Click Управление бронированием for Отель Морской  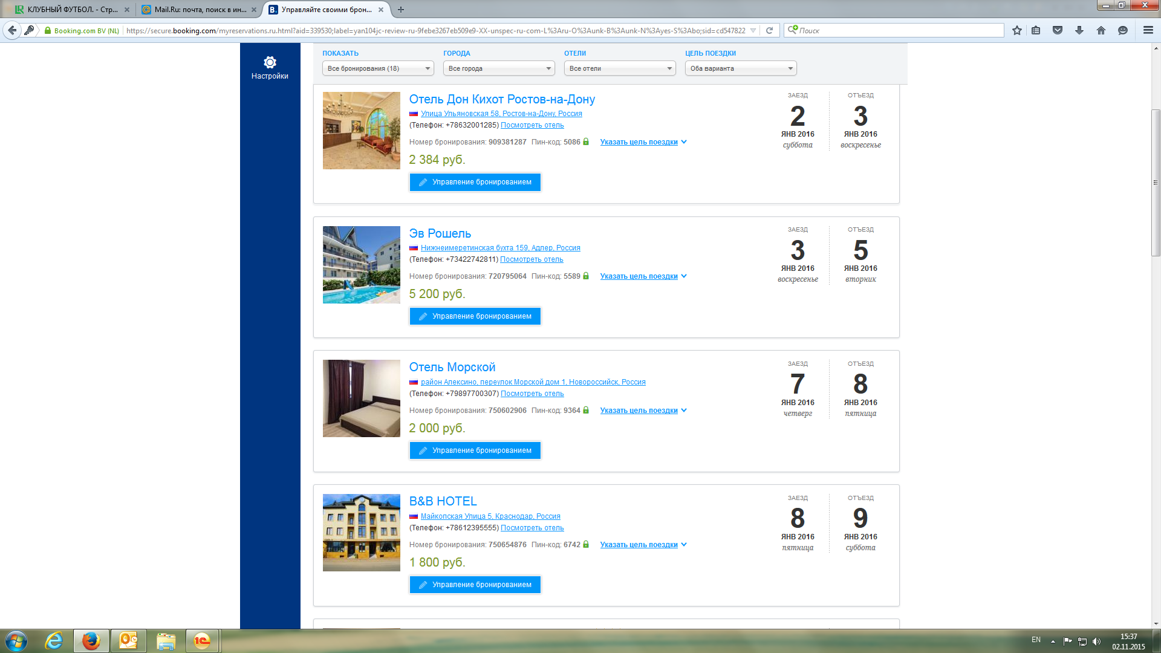click(x=475, y=450)
